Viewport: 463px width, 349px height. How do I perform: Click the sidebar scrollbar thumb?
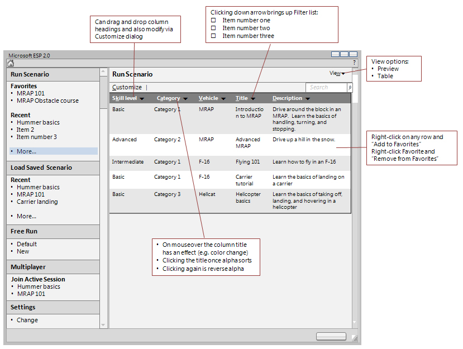pyautogui.click(x=103, y=92)
